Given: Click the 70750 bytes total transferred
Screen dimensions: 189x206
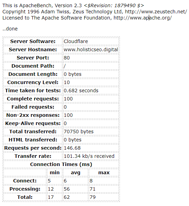Looking at the screenshot, I should pos(79,132).
